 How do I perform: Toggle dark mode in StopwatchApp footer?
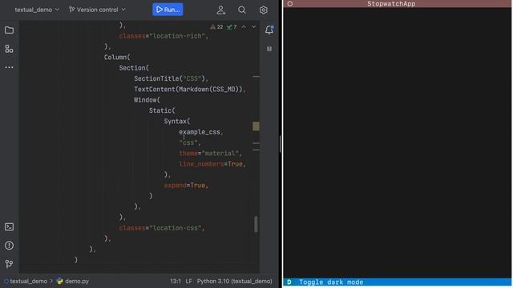coord(325,282)
